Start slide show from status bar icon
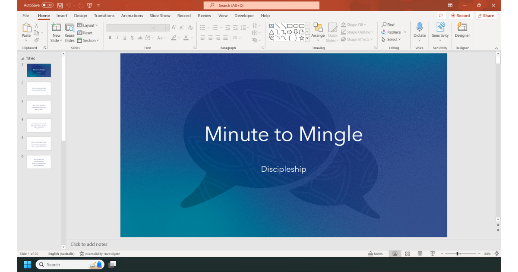Viewport: 518px width, 272px height. (433, 254)
